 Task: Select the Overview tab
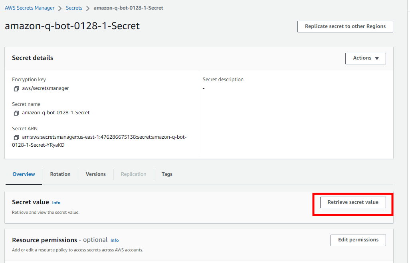point(24,174)
